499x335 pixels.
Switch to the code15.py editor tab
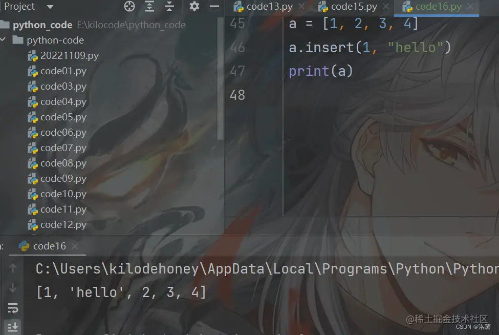click(354, 6)
